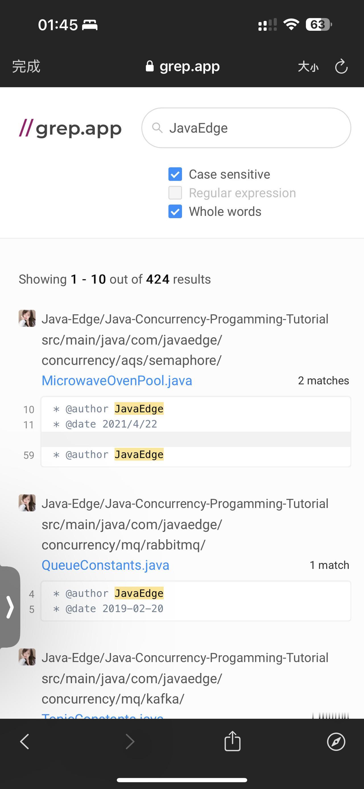
Task: Tap the avatar beside QueueConstants result
Action: coord(27,503)
